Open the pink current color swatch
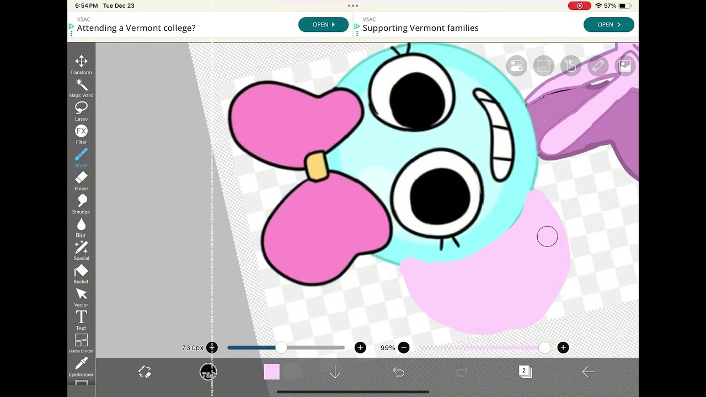The image size is (706, 397). (x=271, y=372)
